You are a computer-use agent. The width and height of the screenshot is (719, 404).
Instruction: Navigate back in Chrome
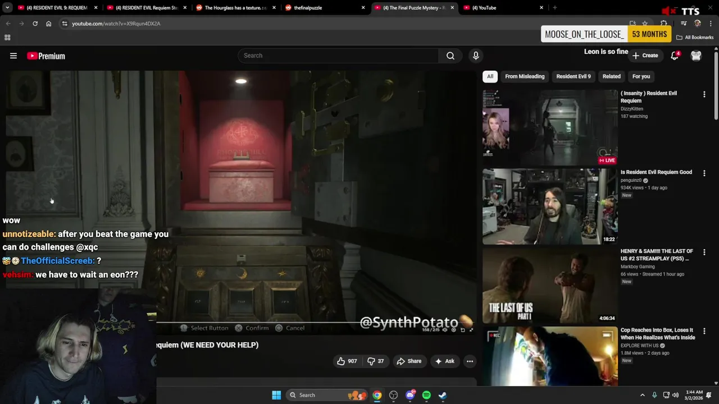tap(8, 24)
